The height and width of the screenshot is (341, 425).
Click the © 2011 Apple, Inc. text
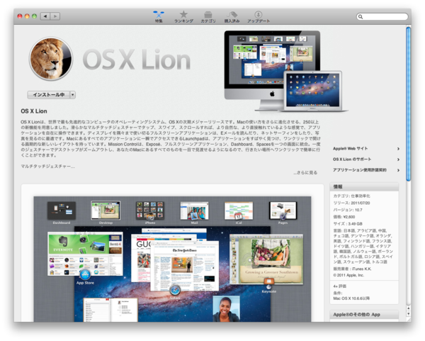[348, 275]
